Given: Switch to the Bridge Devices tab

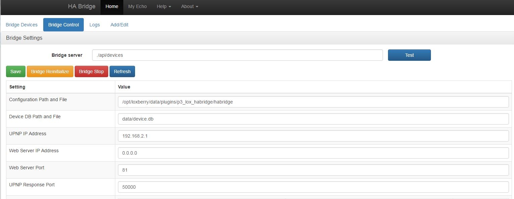Looking at the screenshot, I should (22, 25).
